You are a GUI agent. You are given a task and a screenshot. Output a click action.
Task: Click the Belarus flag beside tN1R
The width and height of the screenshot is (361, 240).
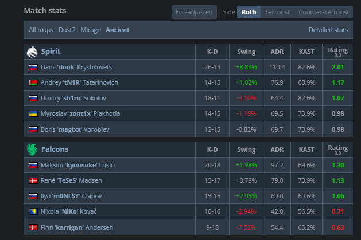[33, 82]
